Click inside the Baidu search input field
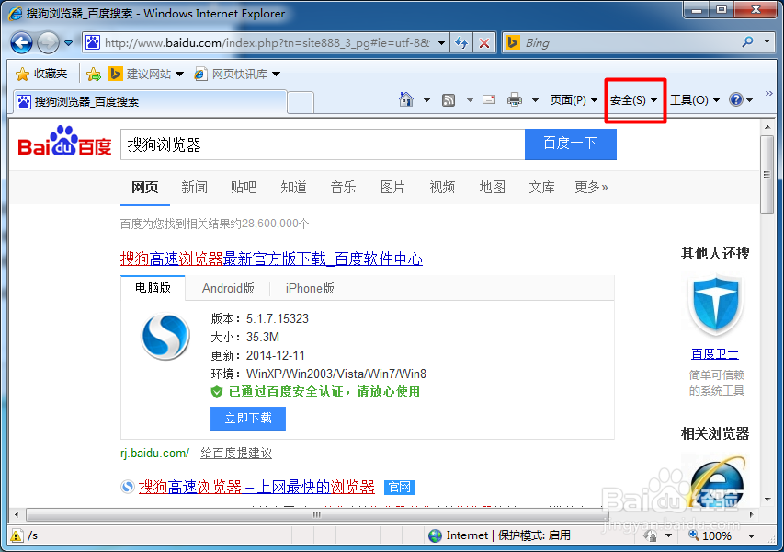The height and width of the screenshot is (552, 784). click(x=322, y=144)
